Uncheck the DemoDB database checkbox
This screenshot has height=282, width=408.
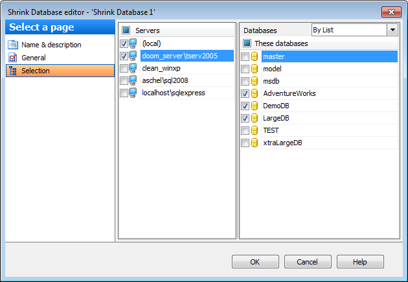(245, 106)
